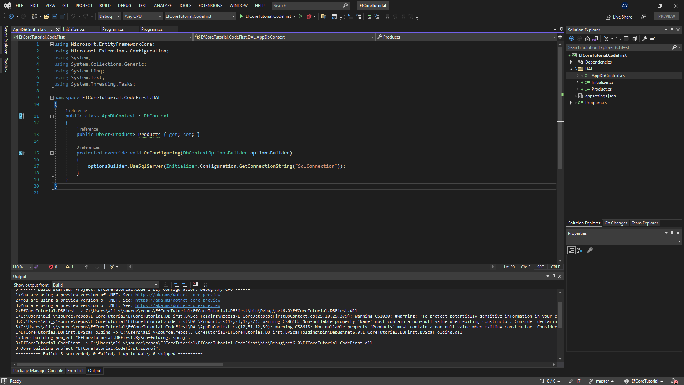Switch to the Git Changes tab

(x=616, y=223)
